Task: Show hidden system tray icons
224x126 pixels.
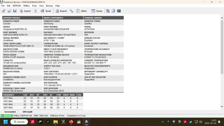Action: click(x=163, y=122)
